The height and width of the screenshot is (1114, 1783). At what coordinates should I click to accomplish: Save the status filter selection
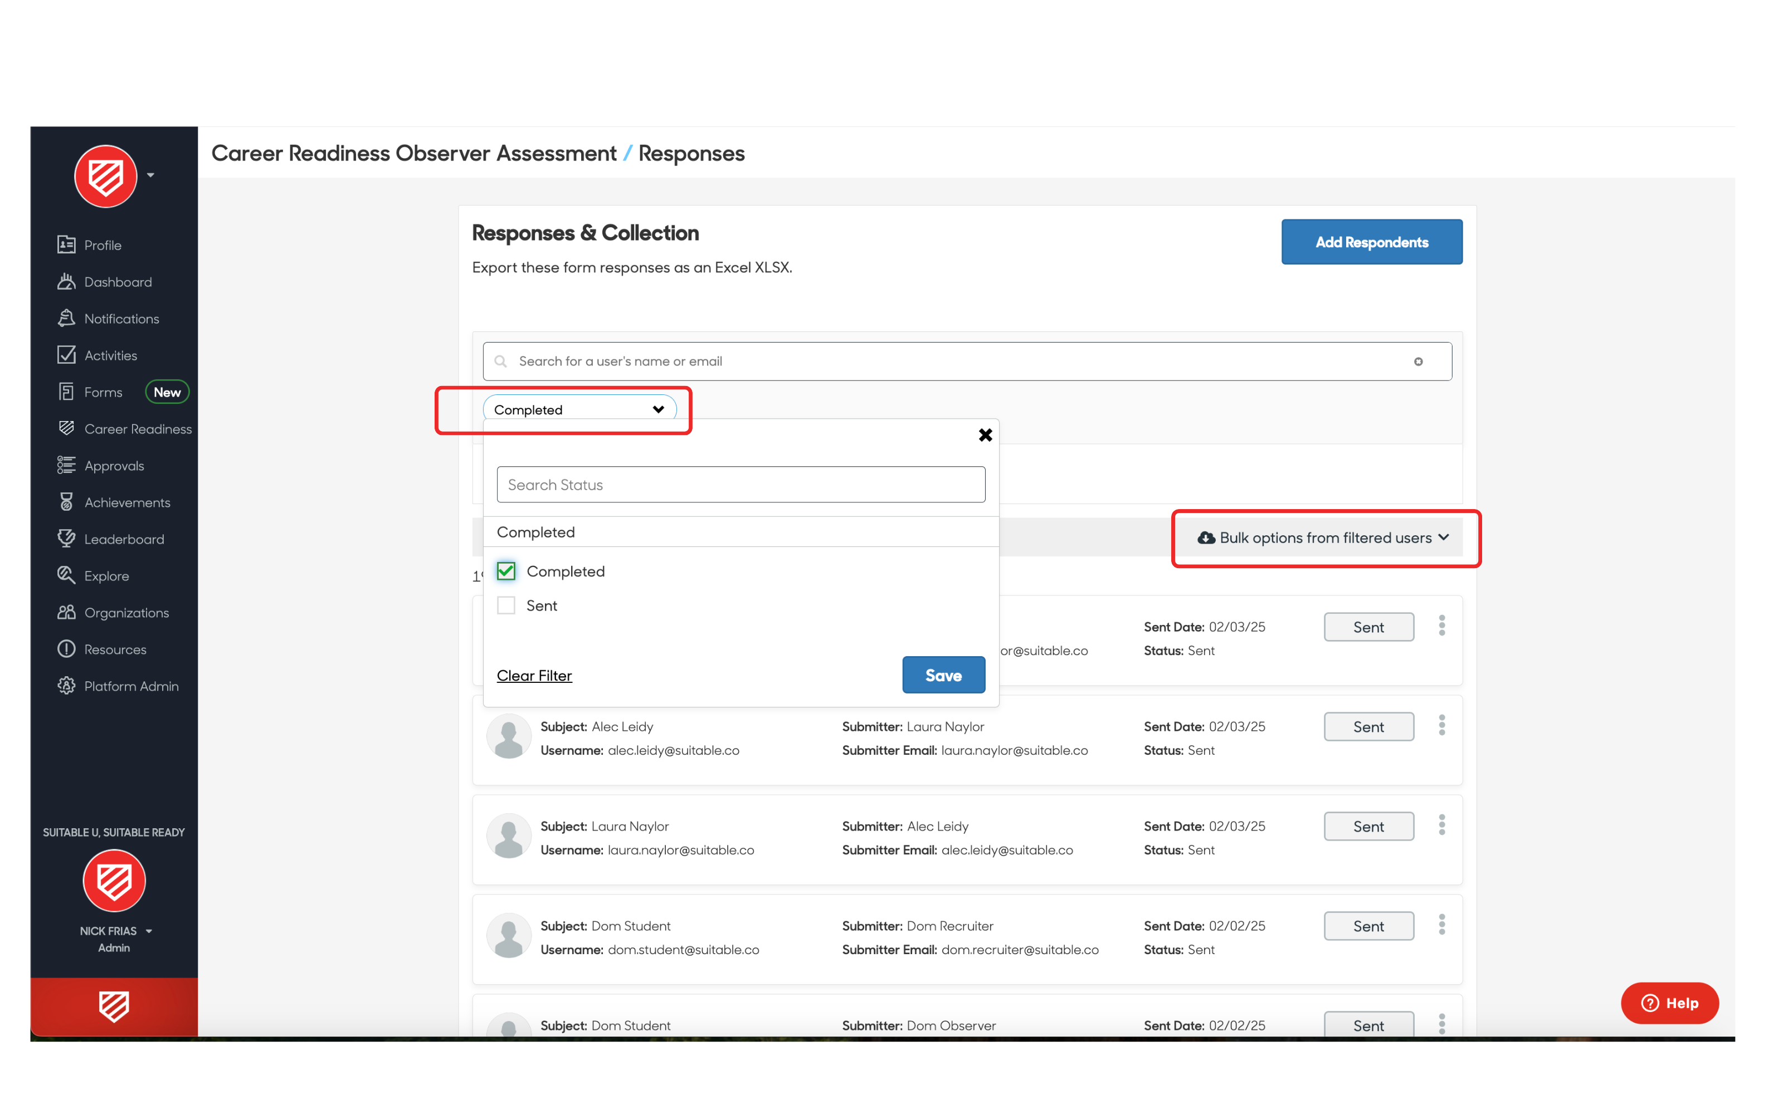(944, 675)
